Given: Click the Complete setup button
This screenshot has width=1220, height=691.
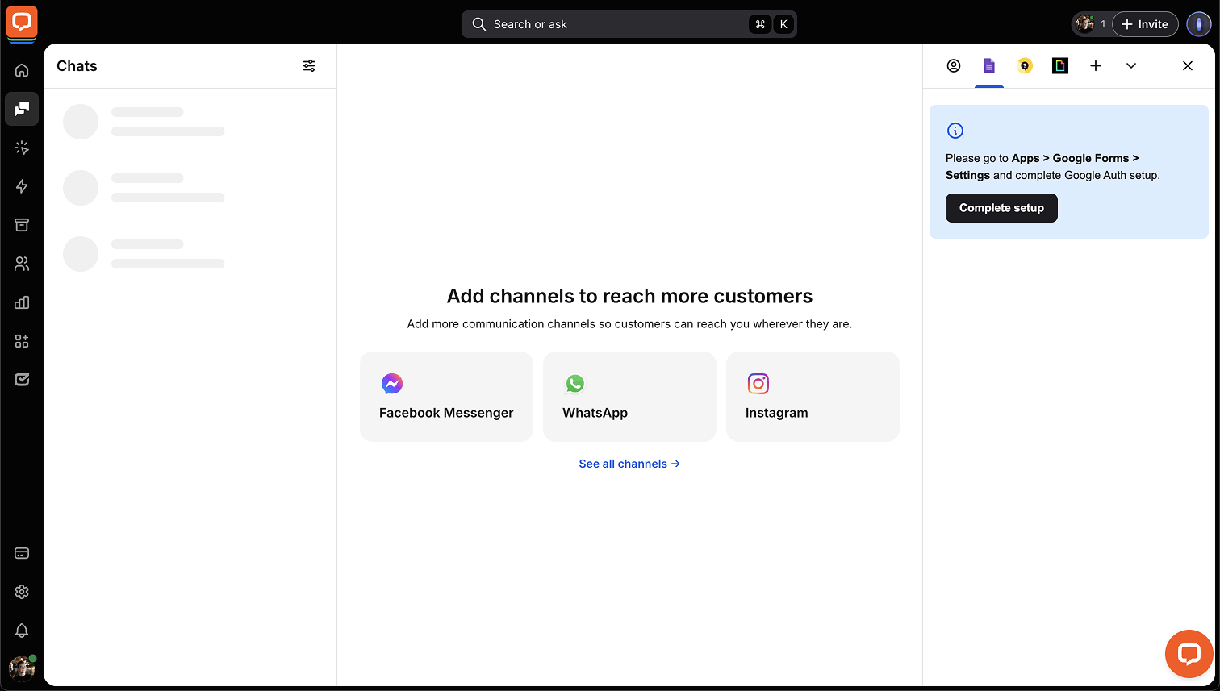Looking at the screenshot, I should tap(1001, 208).
